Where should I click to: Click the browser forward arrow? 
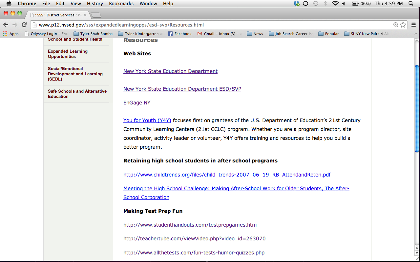(x=15, y=25)
